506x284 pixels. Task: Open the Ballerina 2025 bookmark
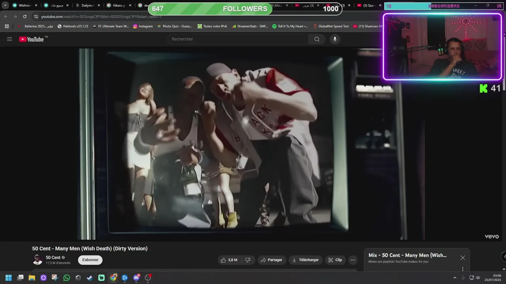[x=35, y=26]
